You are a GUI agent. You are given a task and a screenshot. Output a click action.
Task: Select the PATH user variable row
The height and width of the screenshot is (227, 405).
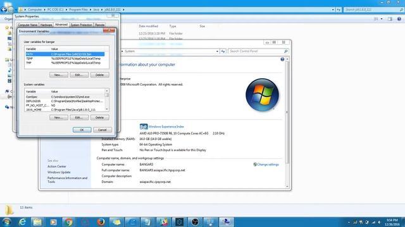65,54
